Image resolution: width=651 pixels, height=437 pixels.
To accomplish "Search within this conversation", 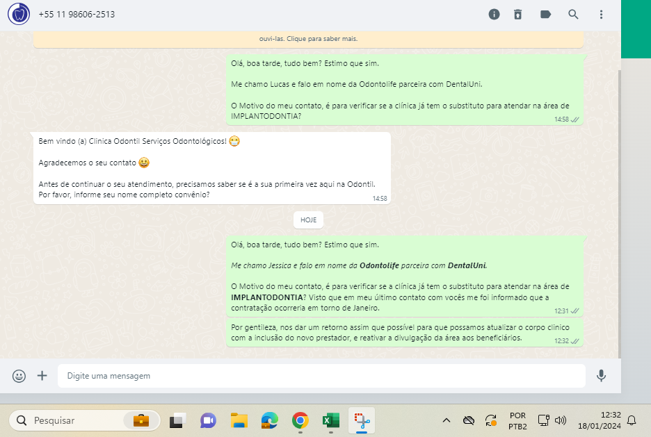I will [573, 15].
